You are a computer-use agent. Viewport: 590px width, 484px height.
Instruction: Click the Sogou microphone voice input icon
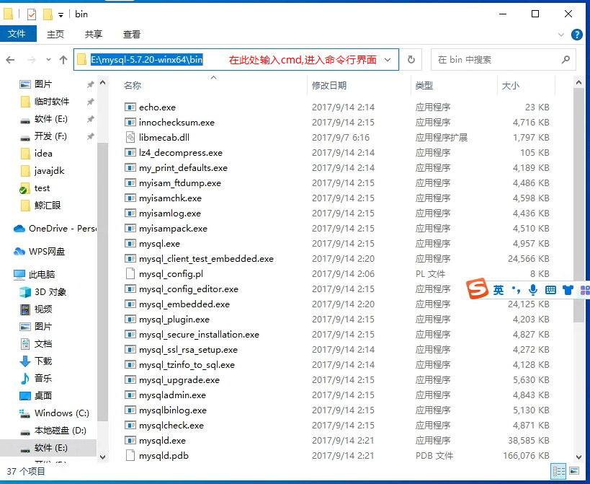(533, 290)
